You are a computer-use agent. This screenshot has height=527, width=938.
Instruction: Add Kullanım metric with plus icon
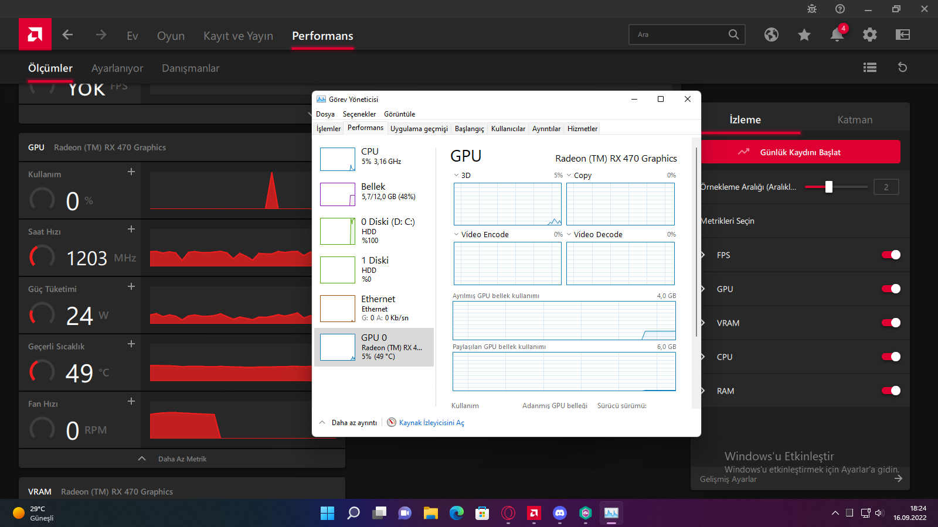pyautogui.click(x=131, y=172)
